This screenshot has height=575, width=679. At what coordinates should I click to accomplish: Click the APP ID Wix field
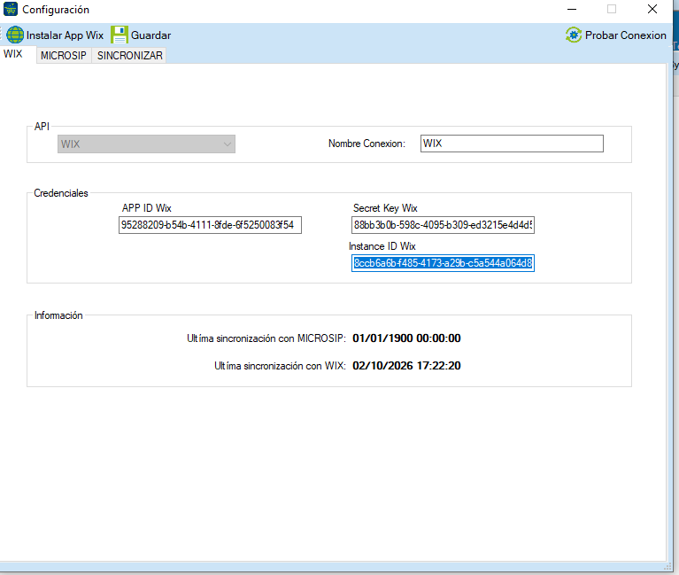[x=210, y=225]
